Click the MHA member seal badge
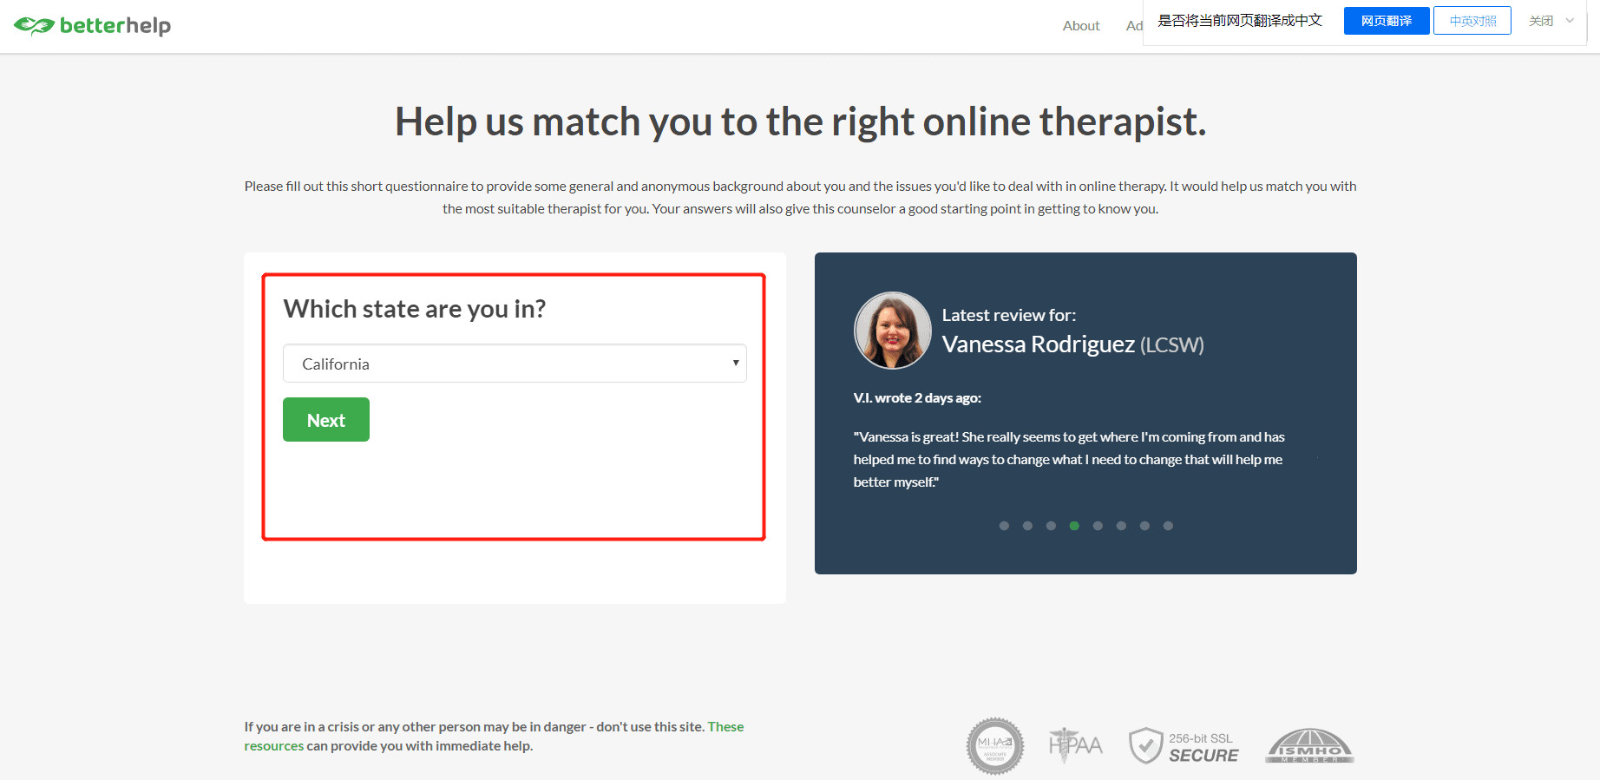This screenshot has height=780, width=1600. [995, 745]
